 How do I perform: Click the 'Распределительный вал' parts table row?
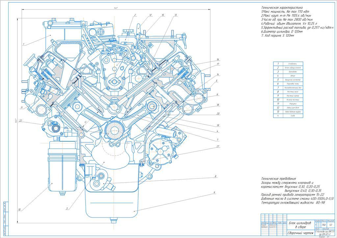click(x=288, y=88)
